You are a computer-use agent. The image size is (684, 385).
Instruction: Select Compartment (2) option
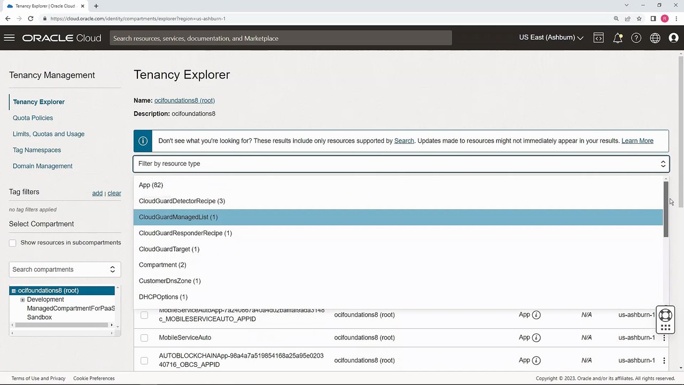click(398, 265)
